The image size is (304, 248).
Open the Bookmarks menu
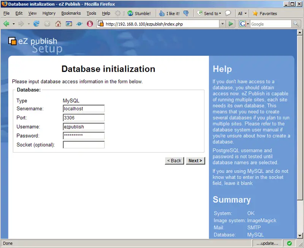(x=71, y=13)
